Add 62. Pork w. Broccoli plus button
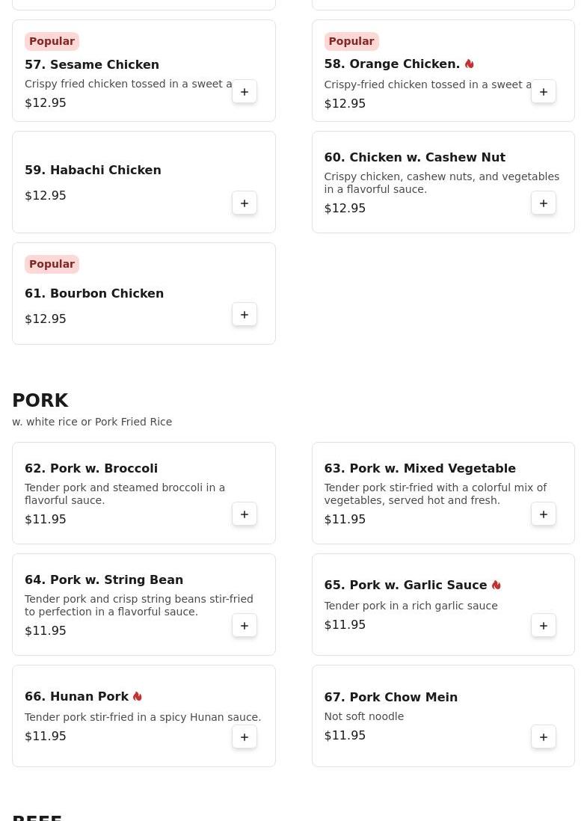This screenshot has height=821, width=587. (x=244, y=514)
